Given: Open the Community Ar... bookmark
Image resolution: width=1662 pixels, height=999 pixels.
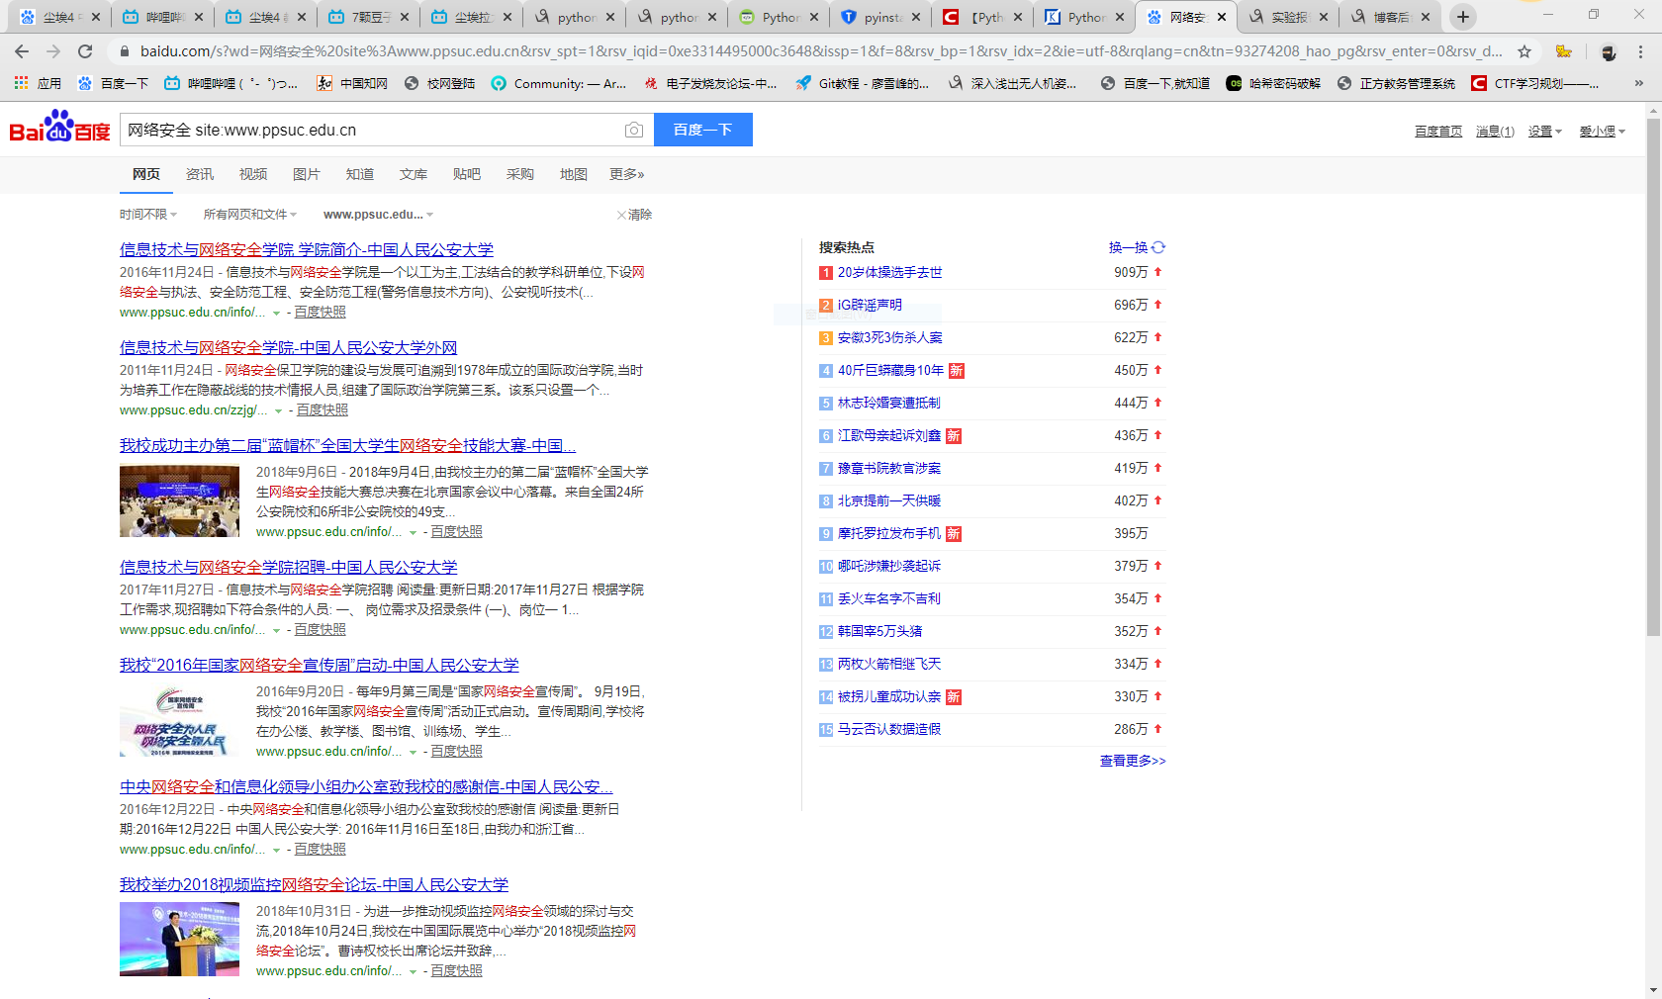Looking at the screenshot, I should pyautogui.click(x=559, y=84).
